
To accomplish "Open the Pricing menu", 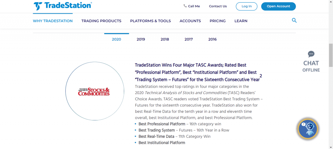I will click(218, 21).
